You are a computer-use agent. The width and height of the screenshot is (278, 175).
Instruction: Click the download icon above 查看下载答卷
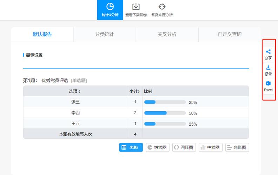(136, 7)
